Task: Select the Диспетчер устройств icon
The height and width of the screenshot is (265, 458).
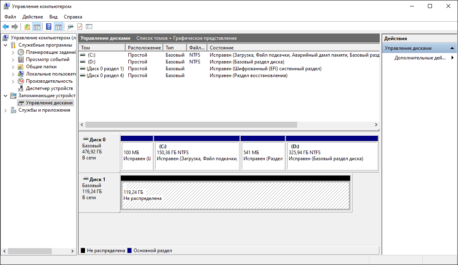Action: tap(21, 88)
